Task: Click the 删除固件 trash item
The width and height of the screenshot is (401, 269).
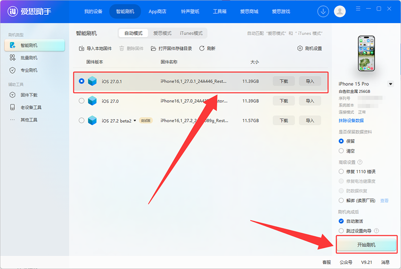Action: click(131, 48)
